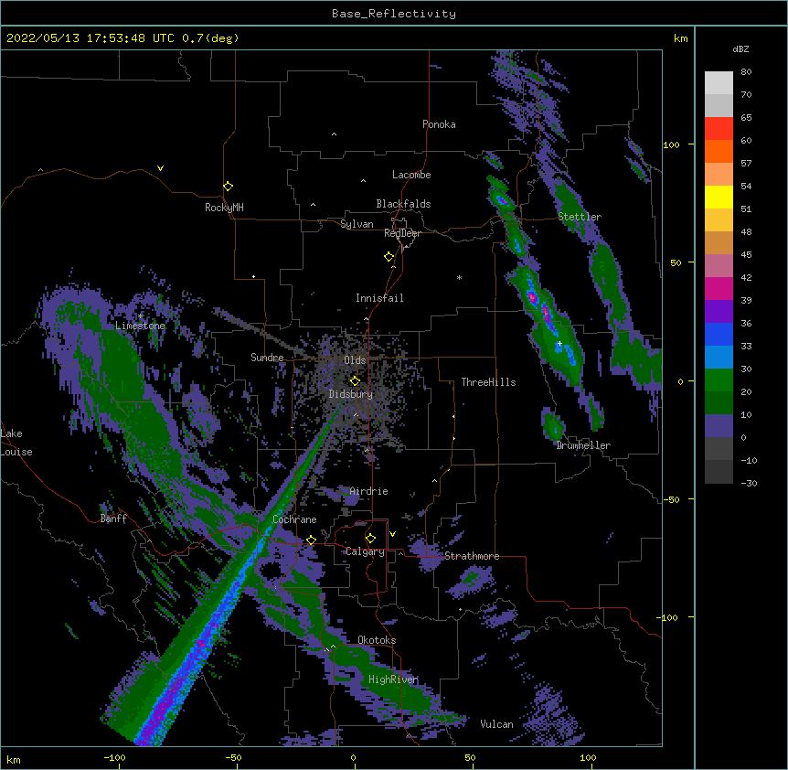Click the Banff label
The width and height of the screenshot is (788, 770).
click(x=113, y=519)
